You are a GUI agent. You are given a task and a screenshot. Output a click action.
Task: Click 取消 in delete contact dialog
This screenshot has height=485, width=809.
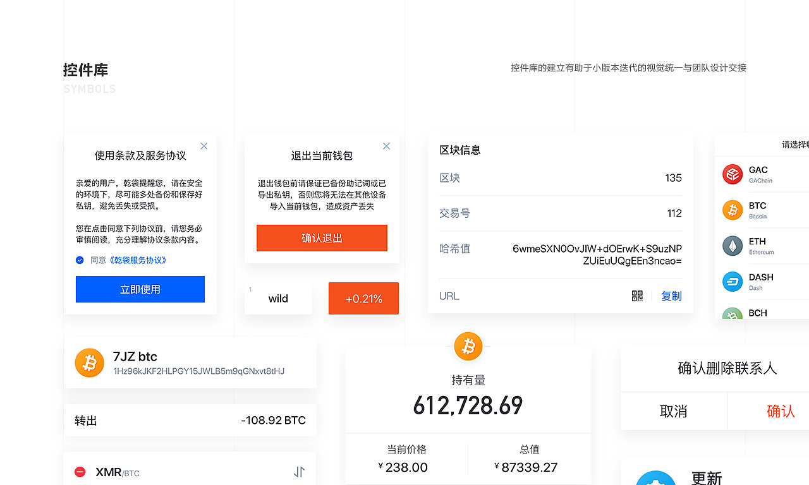point(673,411)
